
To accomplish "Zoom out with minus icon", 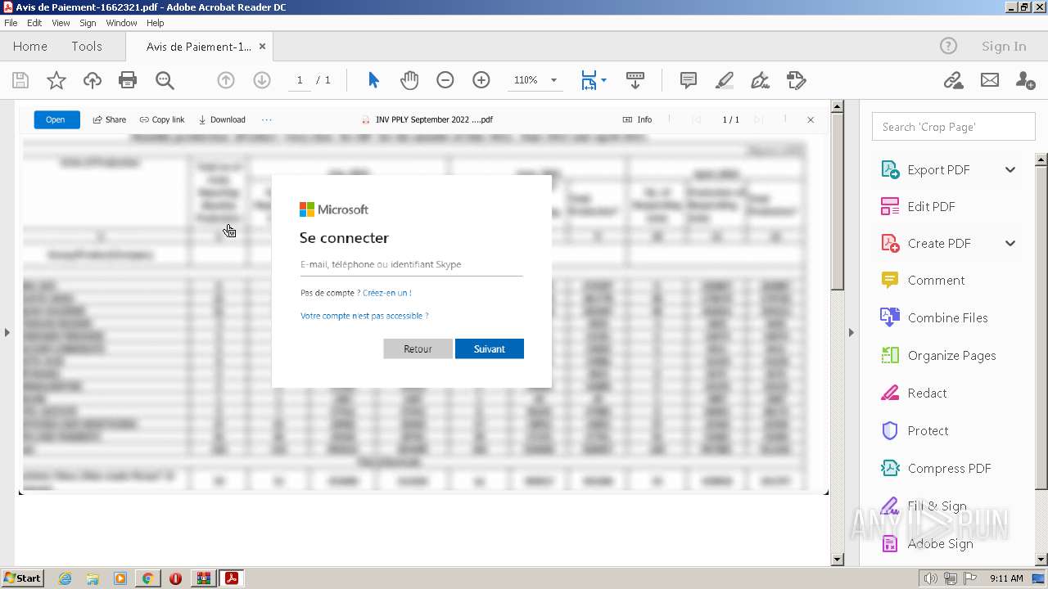I will (445, 80).
